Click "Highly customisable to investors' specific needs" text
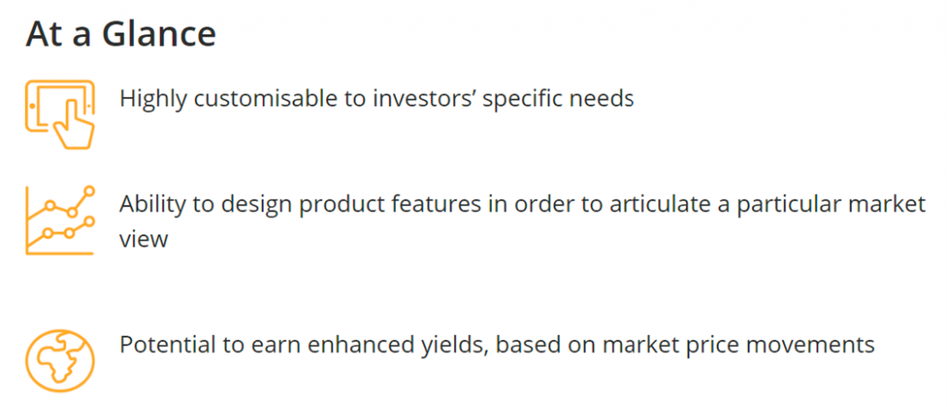This screenshot has height=407, width=947. pyautogui.click(x=376, y=98)
